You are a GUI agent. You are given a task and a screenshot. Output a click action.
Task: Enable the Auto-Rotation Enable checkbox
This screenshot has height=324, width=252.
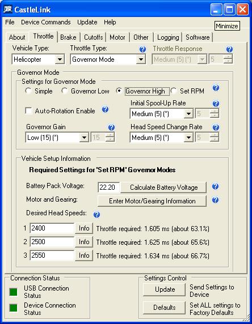pos(28,110)
